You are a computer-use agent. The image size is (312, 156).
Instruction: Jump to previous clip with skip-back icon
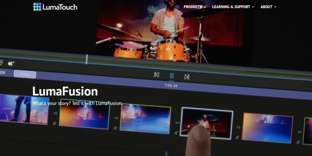[x=157, y=75]
